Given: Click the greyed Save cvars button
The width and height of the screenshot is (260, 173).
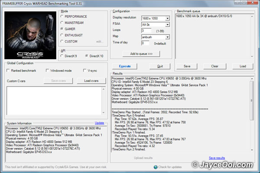Looking at the screenshot, I should click(x=58, y=81).
